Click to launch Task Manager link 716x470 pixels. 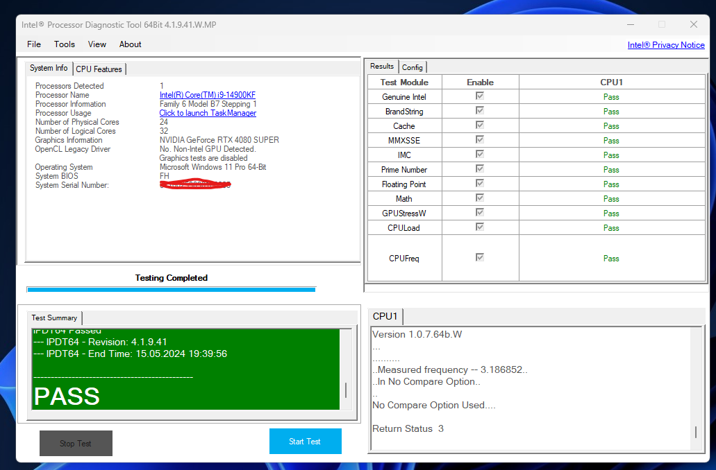[208, 113]
